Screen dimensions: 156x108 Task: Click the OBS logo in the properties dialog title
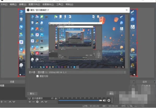pos(28,10)
